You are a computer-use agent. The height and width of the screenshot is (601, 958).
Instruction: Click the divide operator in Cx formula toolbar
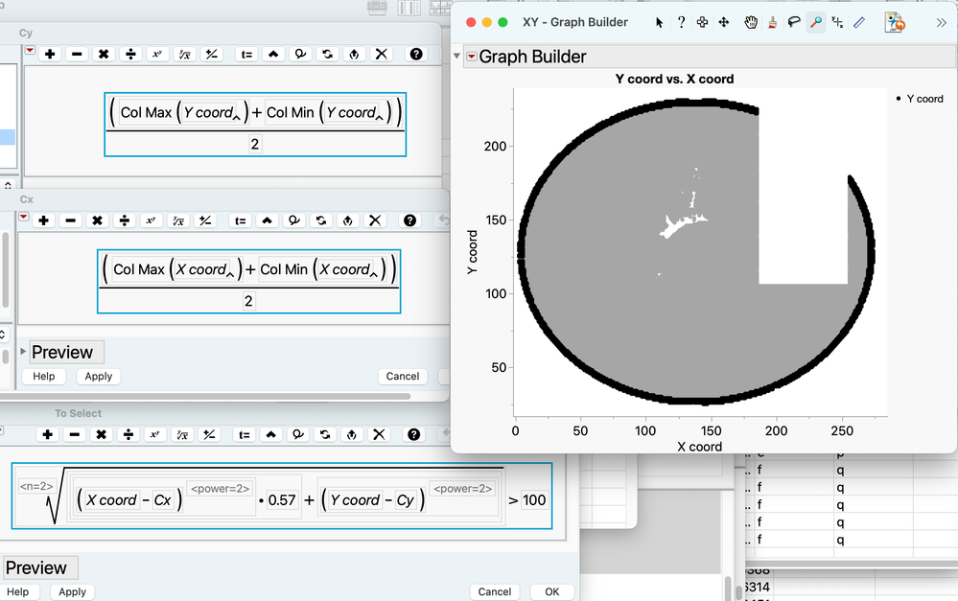click(125, 220)
